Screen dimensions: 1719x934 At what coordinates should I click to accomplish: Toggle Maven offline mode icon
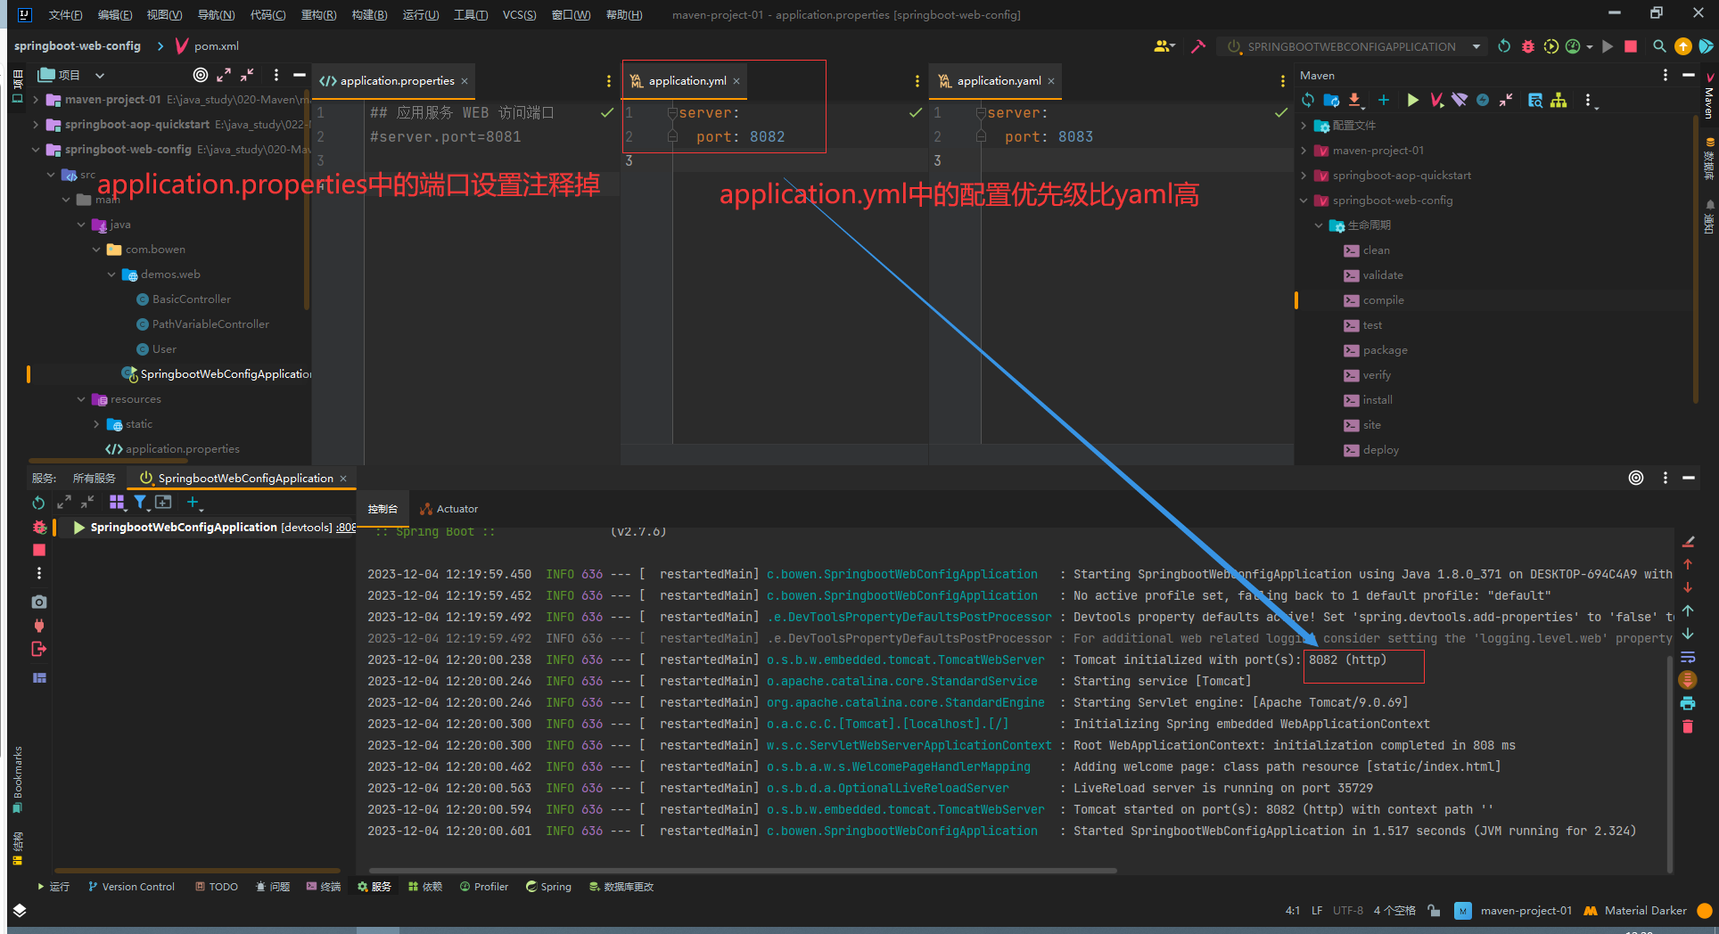(x=1483, y=100)
